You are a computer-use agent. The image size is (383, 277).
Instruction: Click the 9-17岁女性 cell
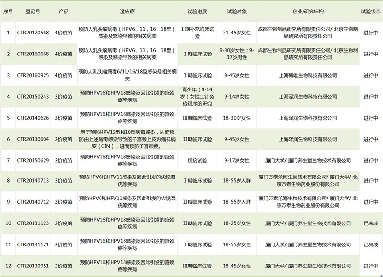pyautogui.click(x=237, y=161)
